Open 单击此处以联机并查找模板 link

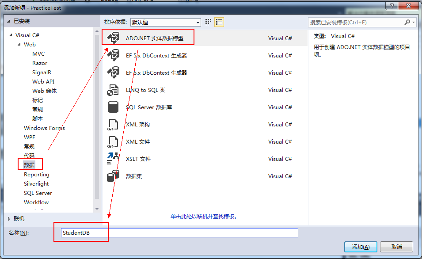(x=205, y=217)
